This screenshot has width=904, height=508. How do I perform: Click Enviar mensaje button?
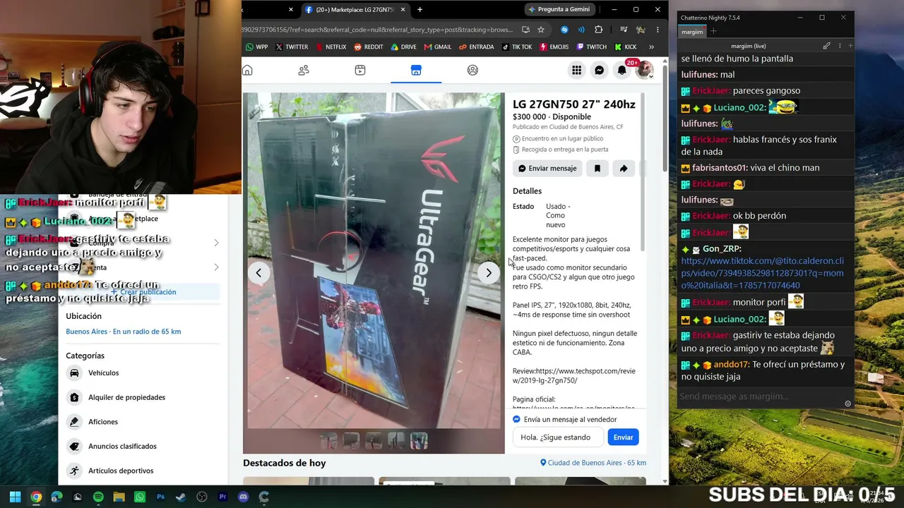(547, 169)
